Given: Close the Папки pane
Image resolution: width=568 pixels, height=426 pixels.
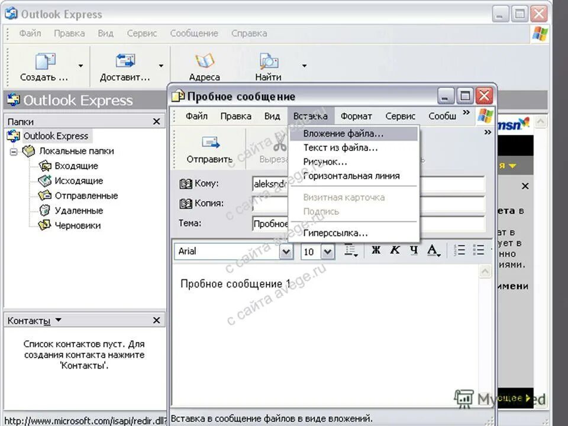Looking at the screenshot, I should [x=156, y=121].
